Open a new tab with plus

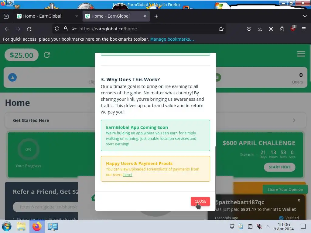[x=156, y=16]
